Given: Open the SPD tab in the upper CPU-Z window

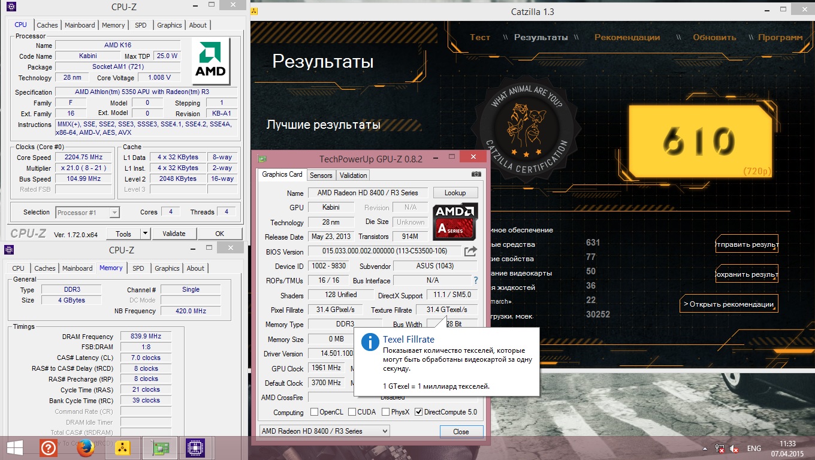Looking at the screenshot, I should click(x=140, y=25).
